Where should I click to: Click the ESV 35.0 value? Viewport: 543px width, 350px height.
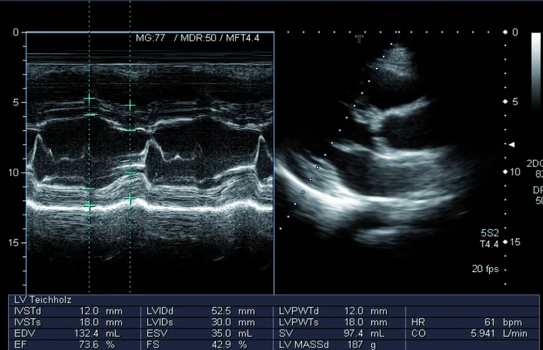[x=221, y=334]
